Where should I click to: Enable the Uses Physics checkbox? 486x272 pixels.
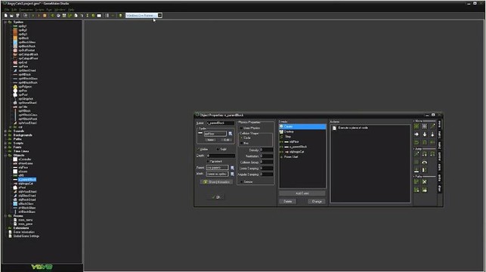(x=241, y=128)
